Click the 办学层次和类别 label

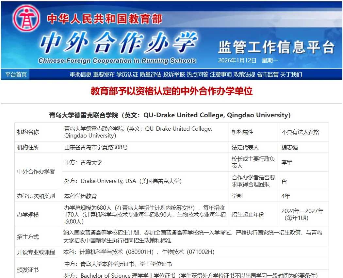(x=36, y=196)
